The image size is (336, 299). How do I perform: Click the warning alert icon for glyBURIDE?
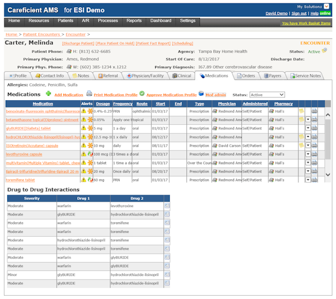click(x=83, y=128)
